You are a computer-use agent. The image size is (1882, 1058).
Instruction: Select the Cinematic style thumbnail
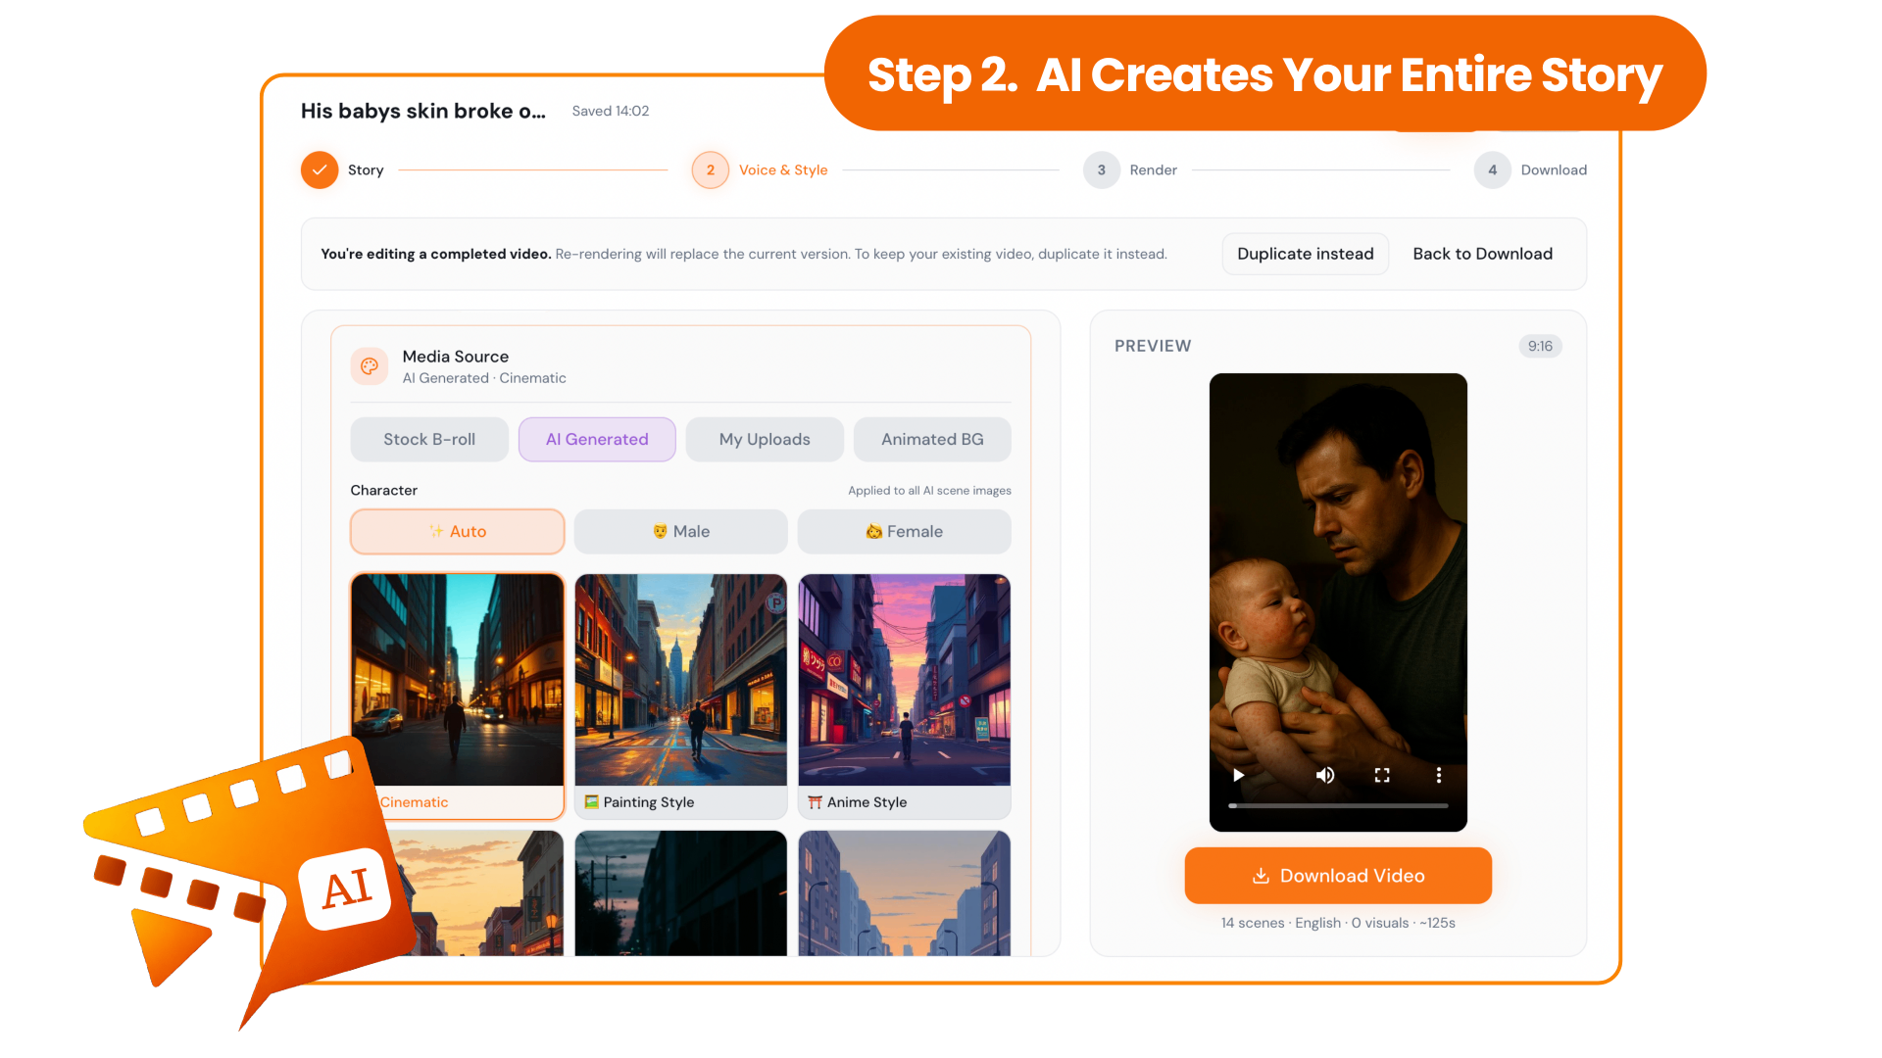[x=457, y=680]
